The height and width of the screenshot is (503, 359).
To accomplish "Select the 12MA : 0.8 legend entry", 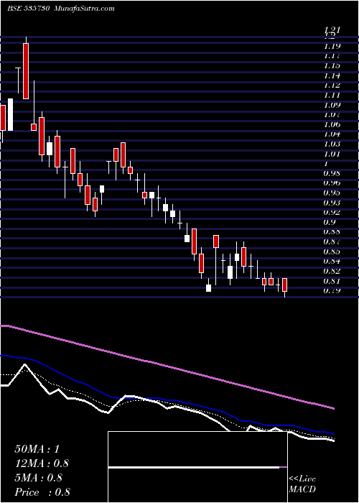I will click(42, 463).
